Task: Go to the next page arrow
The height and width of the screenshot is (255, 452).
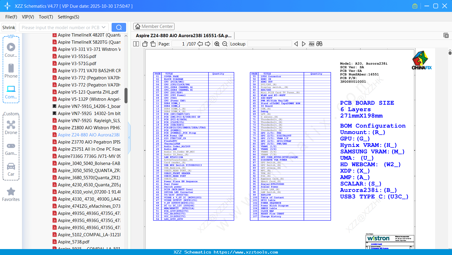Action: pyautogui.click(x=208, y=44)
